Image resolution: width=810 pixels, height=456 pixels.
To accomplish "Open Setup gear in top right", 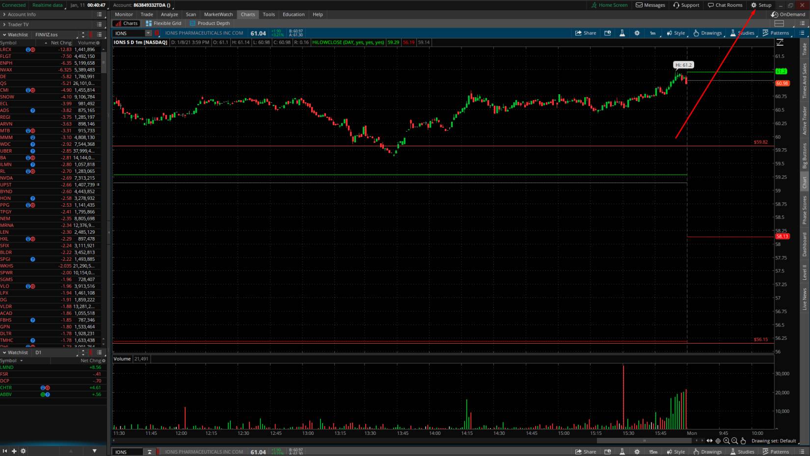I will click(761, 5).
